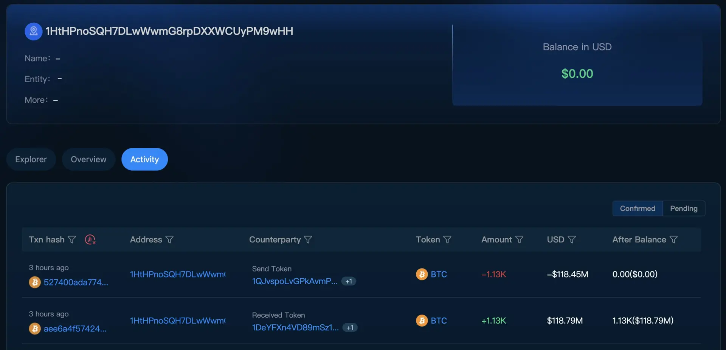Click the -1.13K amount value
Screen dimensions: 726x350
tap(493, 274)
